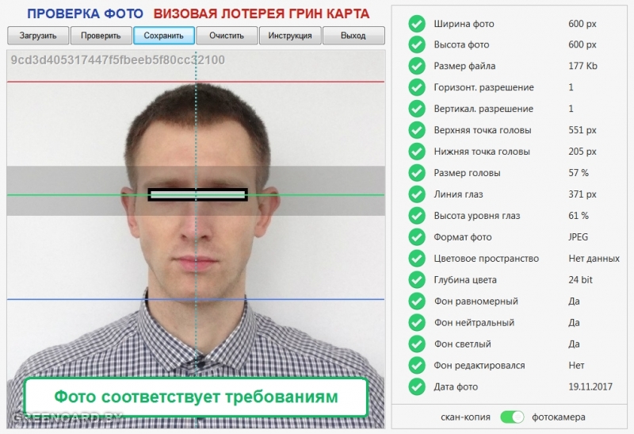The width and height of the screenshot is (634, 434).
Task: Click the checkmark beside Горизонт. разрешение
Action: [x=417, y=87]
